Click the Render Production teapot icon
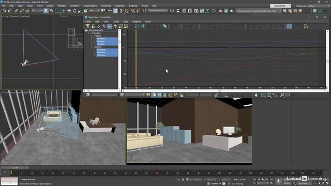331x186 pixels. coord(232,11)
